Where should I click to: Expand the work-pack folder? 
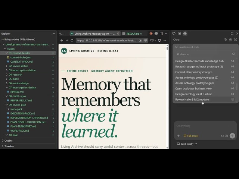[8, 109]
